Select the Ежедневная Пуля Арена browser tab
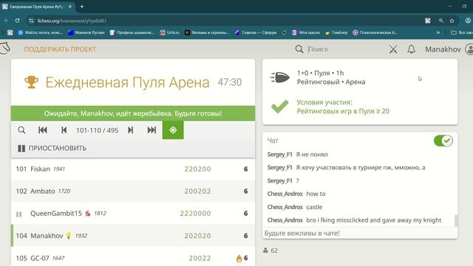This screenshot has width=473, height=266. coord(38,7)
